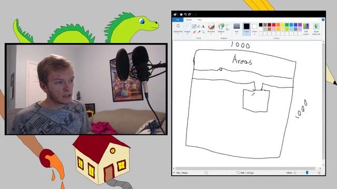Pick the lime green color in second row

[x=287, y=29]
